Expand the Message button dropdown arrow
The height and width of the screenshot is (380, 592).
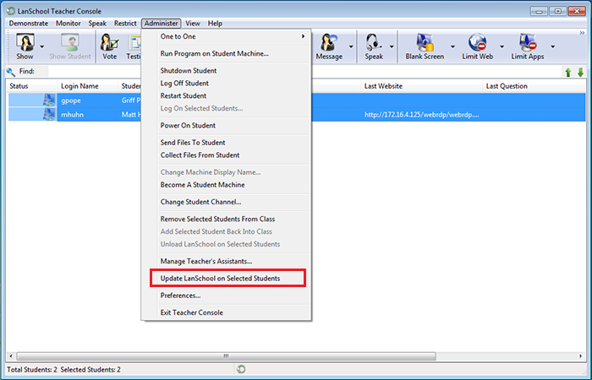(351, 46)
